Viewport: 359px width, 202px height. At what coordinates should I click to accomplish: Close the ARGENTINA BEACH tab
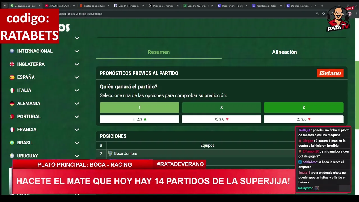point(74,6)
